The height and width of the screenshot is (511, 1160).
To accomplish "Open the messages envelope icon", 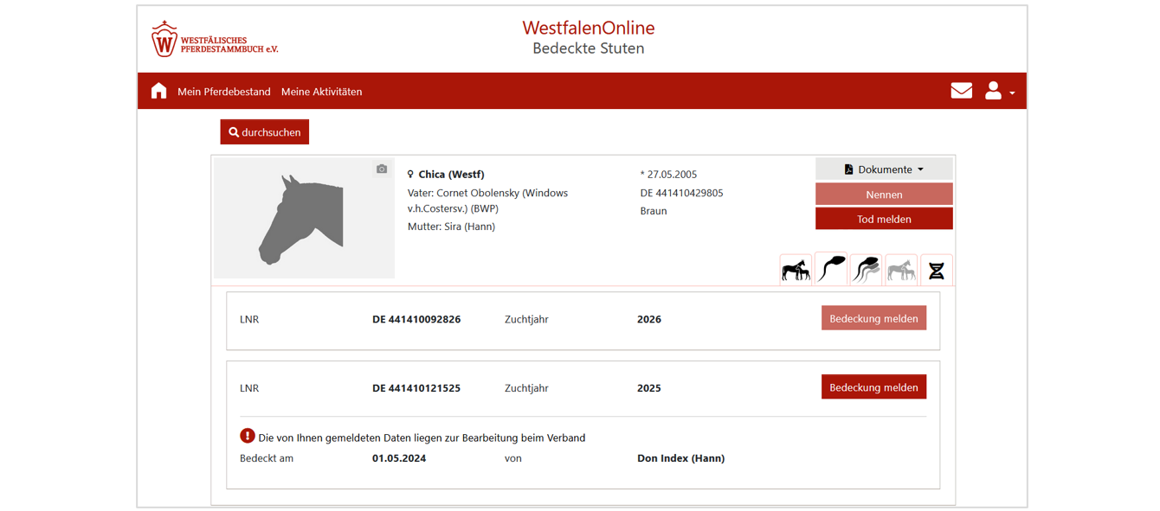I will pyautogui.click(x=961, y=91).
